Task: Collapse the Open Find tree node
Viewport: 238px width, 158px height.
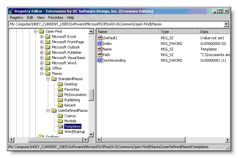Action: [35, 32]
